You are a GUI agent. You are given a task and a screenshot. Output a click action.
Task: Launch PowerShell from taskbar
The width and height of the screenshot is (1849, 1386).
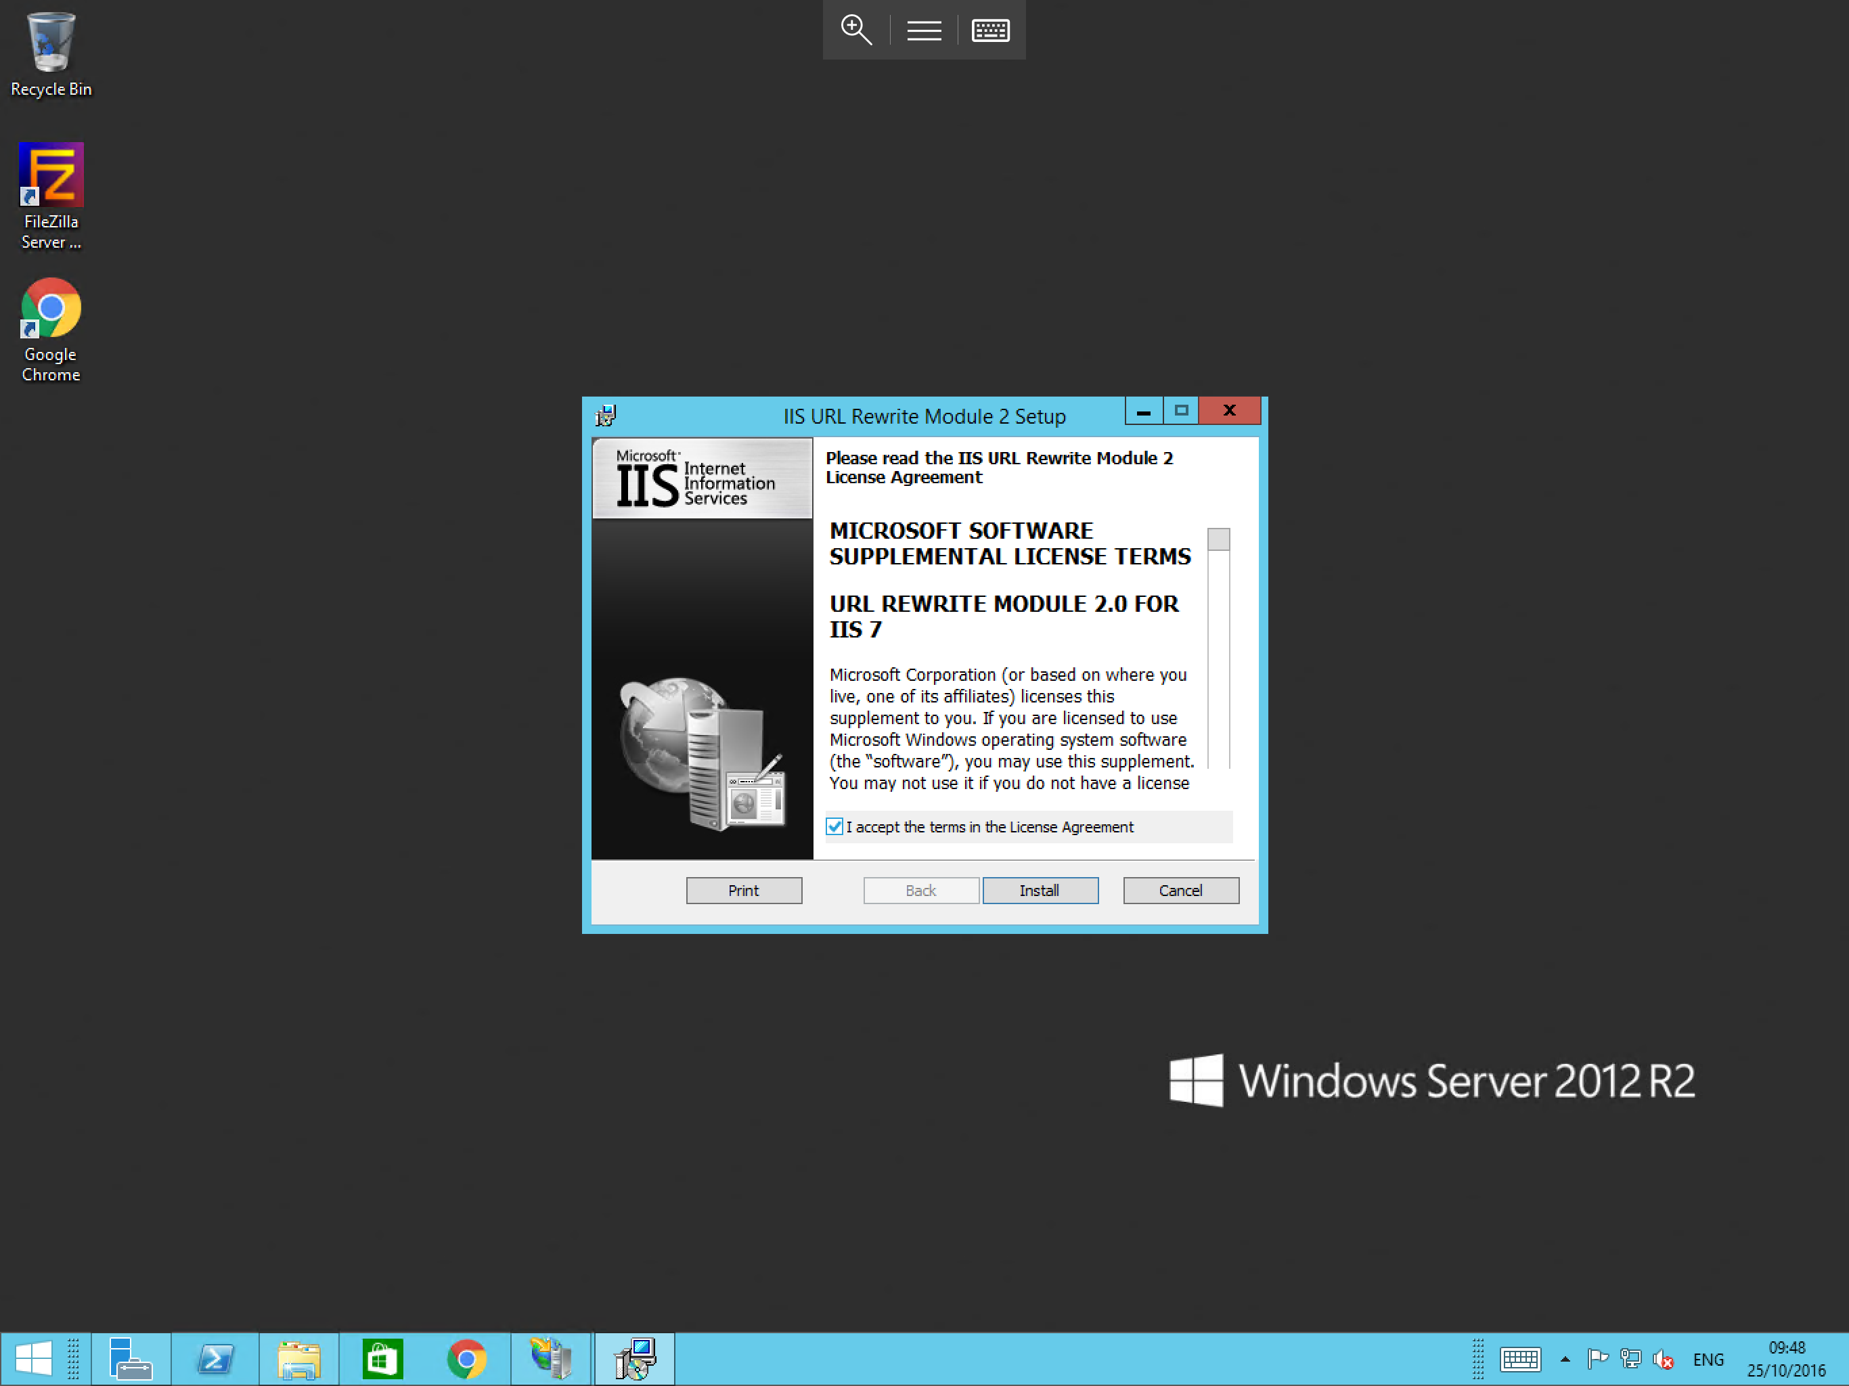pyautogui.click(x=215, y=1358)
